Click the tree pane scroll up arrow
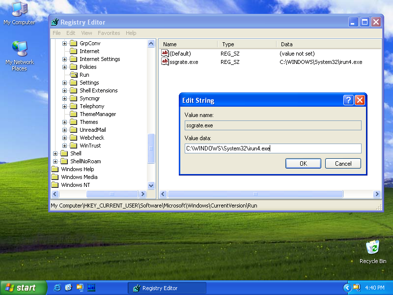This screenshot has height=295, width=393. click(151, 43)
